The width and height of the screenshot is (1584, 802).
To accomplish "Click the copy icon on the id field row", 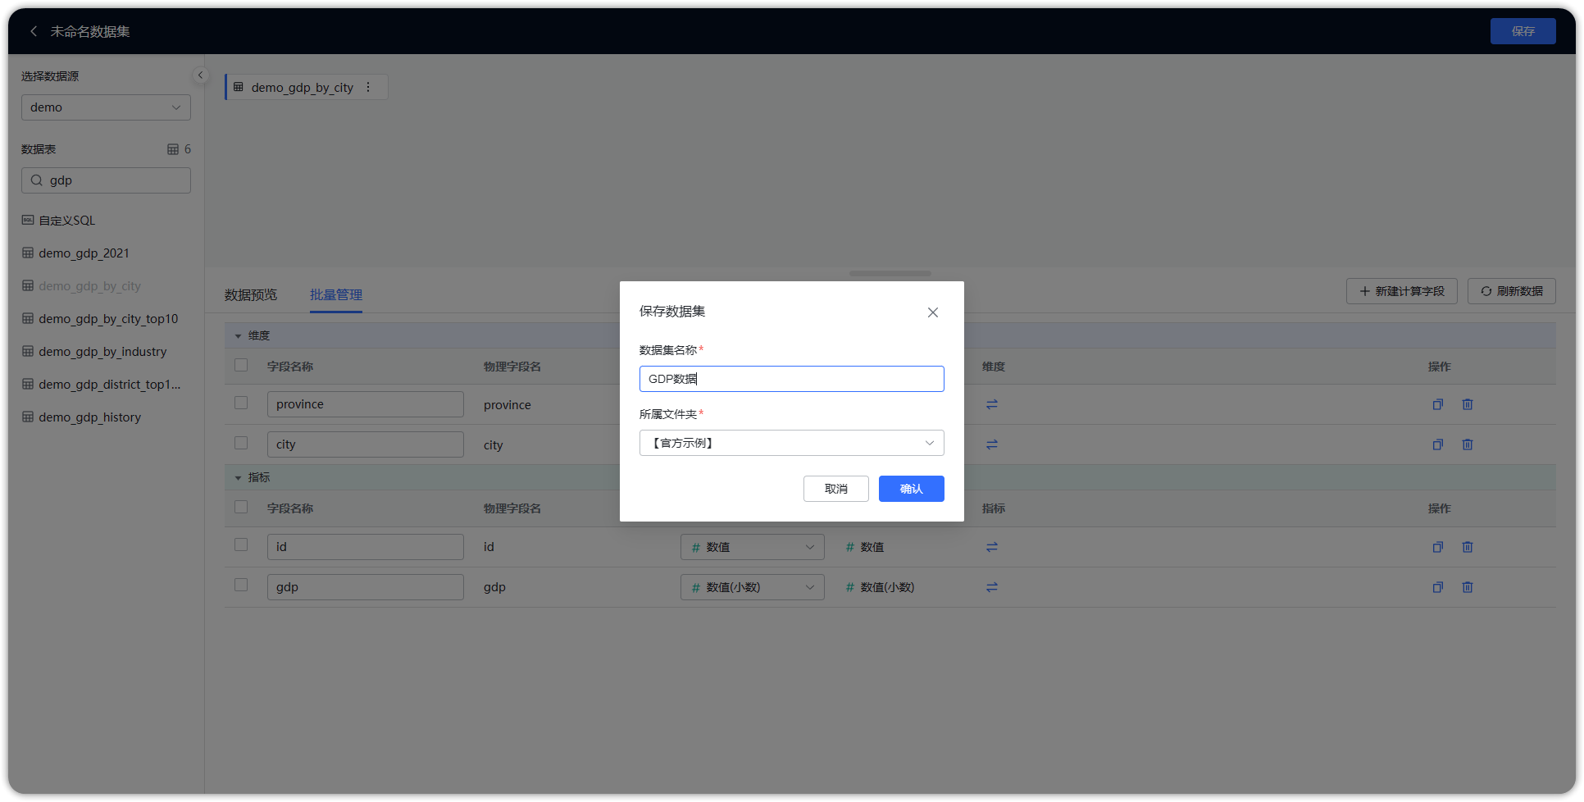I will (x=1437, y=547).
